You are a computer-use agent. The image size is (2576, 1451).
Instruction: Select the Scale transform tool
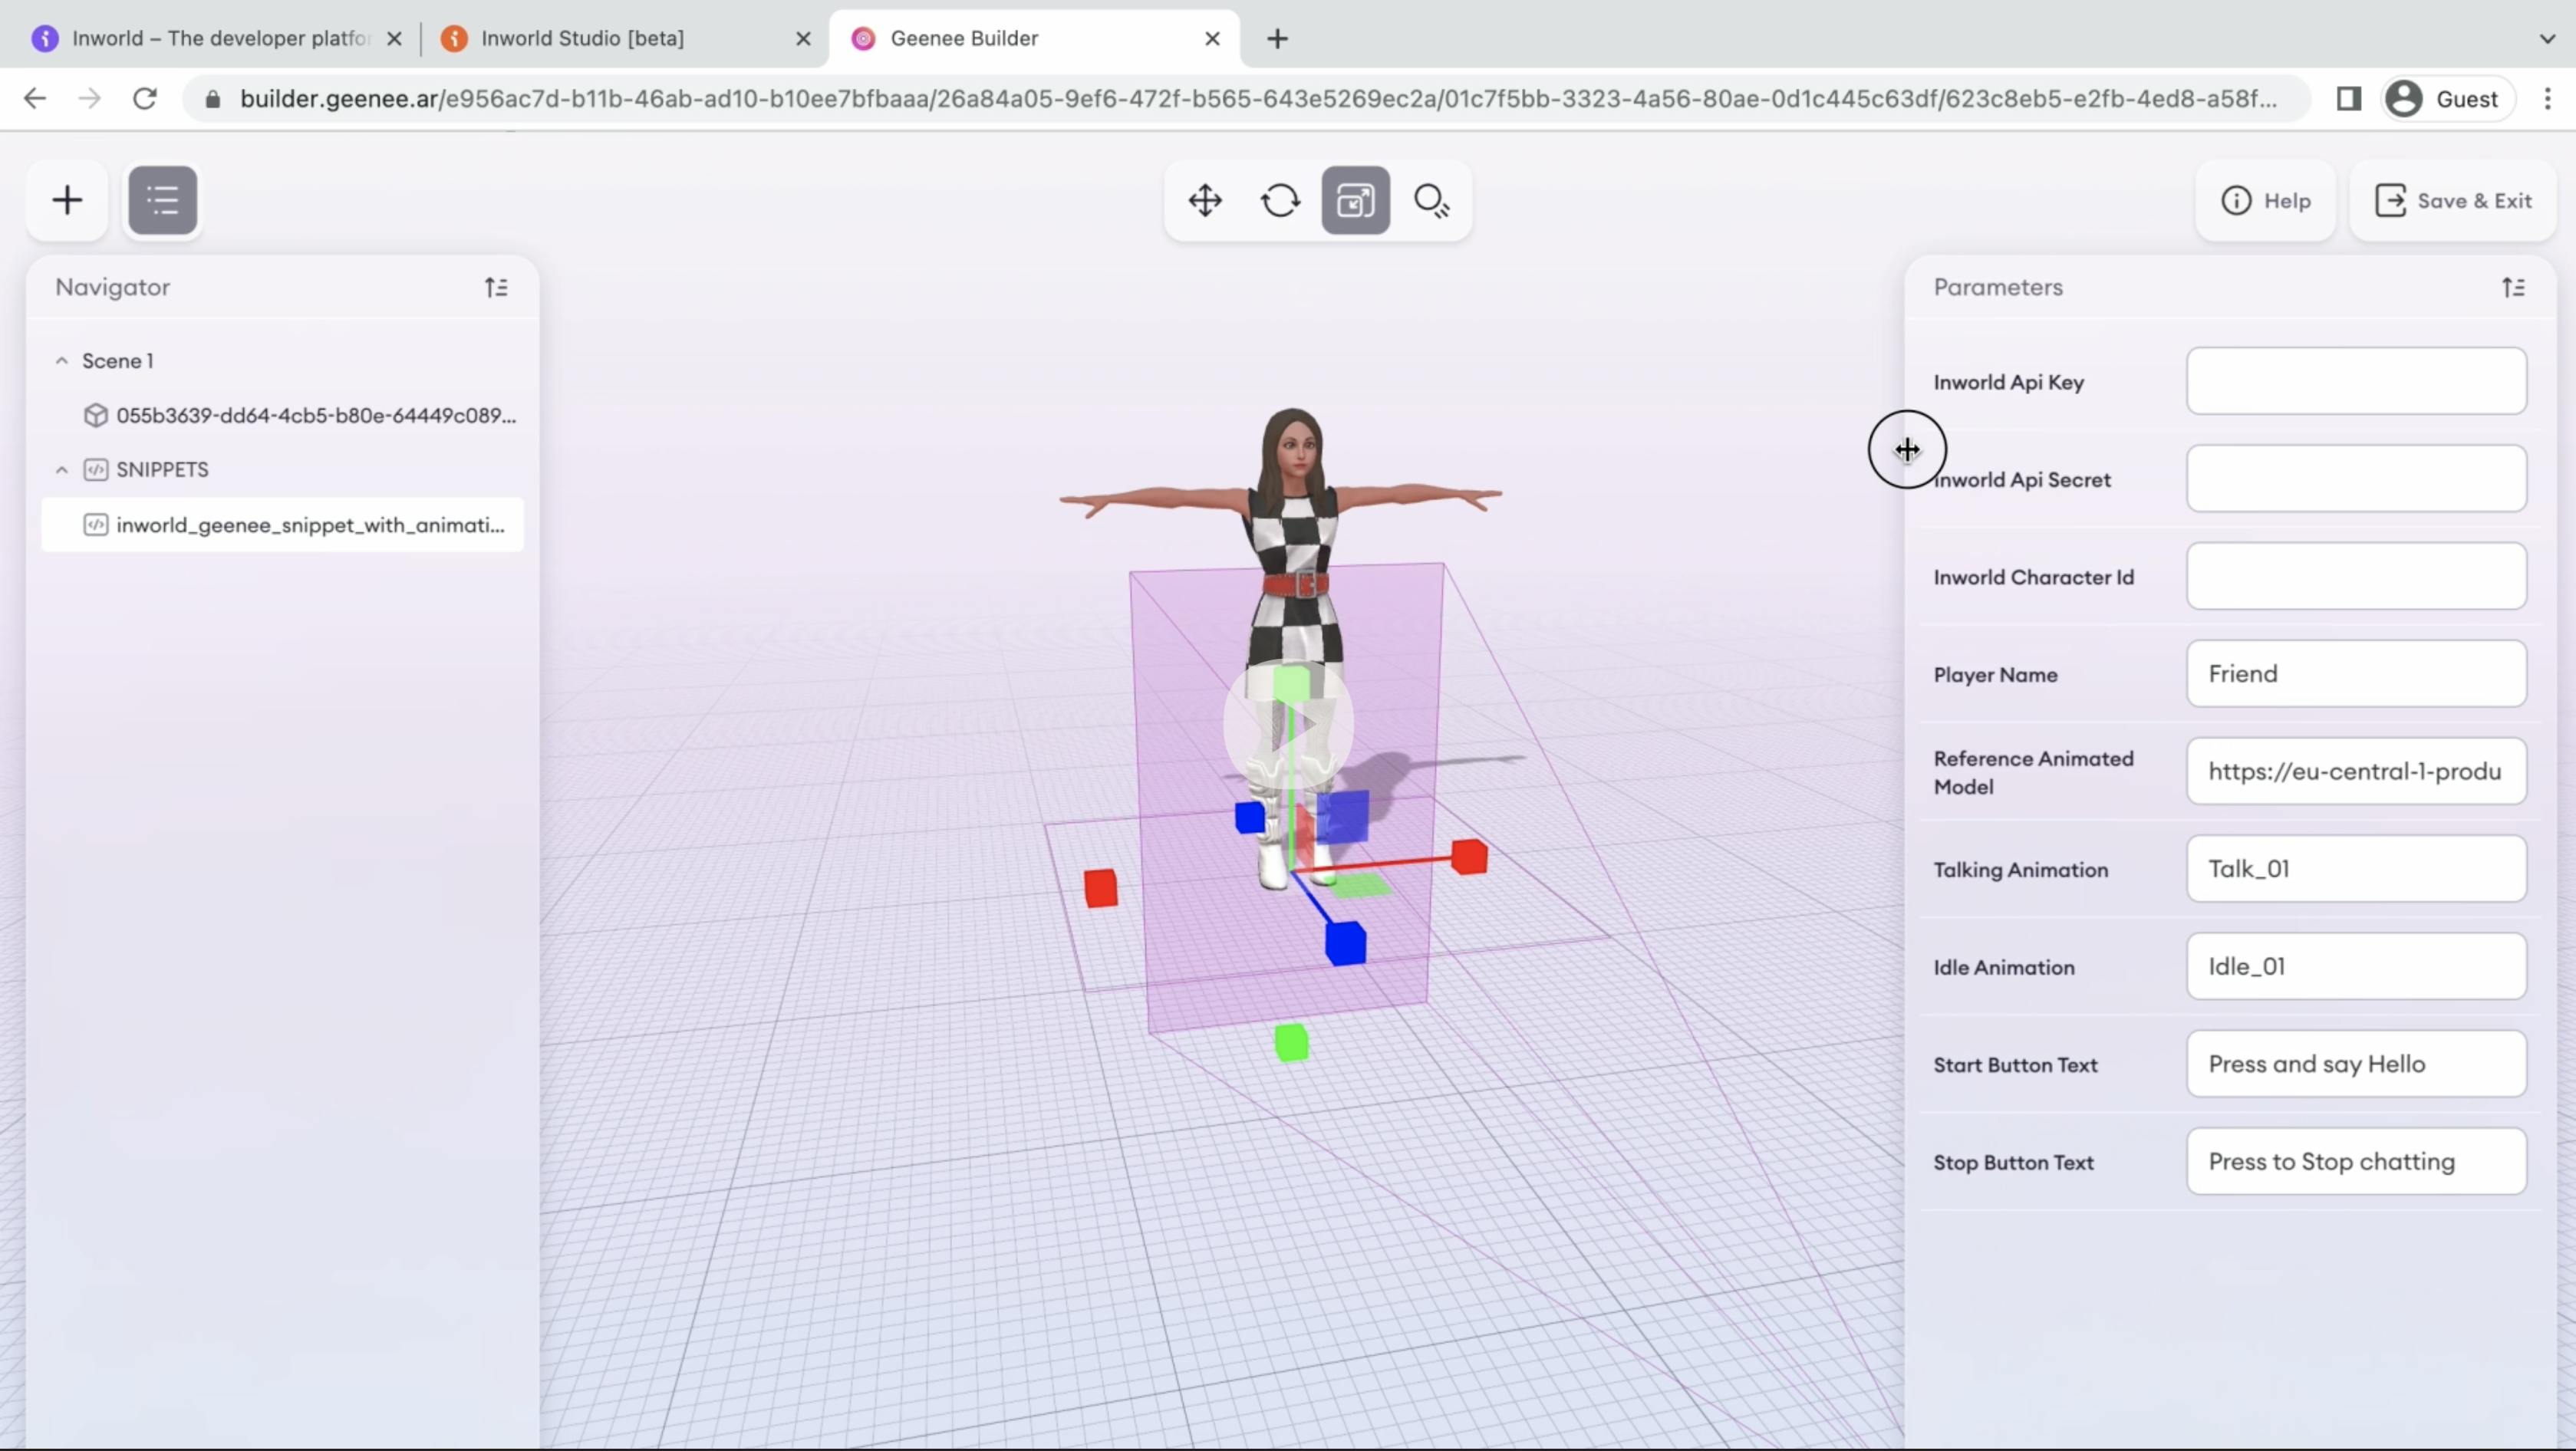point(1355,200)
